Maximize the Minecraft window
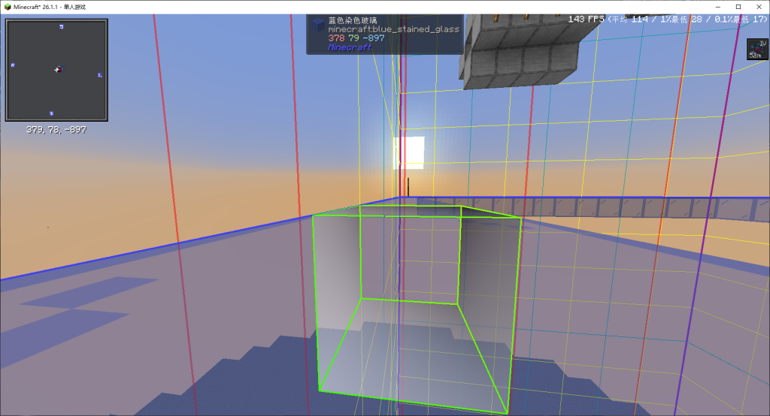 (738, 7)
